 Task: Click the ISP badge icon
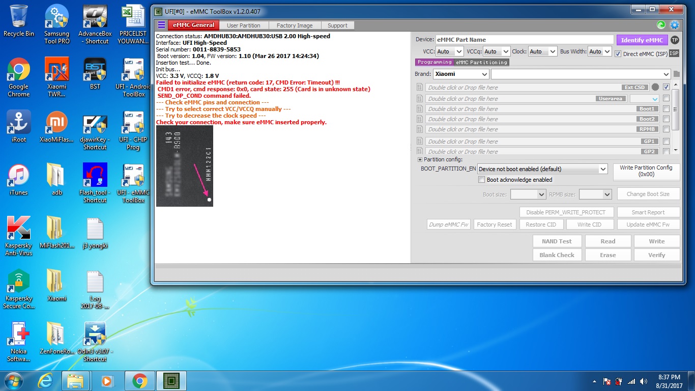click(674, 53)
